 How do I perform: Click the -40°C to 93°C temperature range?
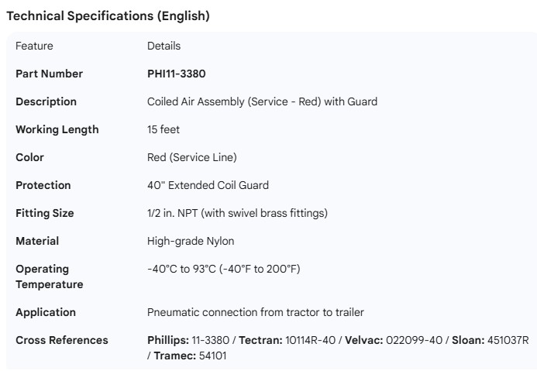(x=223, y=269)
